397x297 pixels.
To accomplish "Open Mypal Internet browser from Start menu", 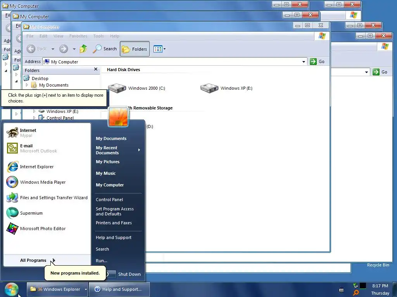I will click(47, 133).
